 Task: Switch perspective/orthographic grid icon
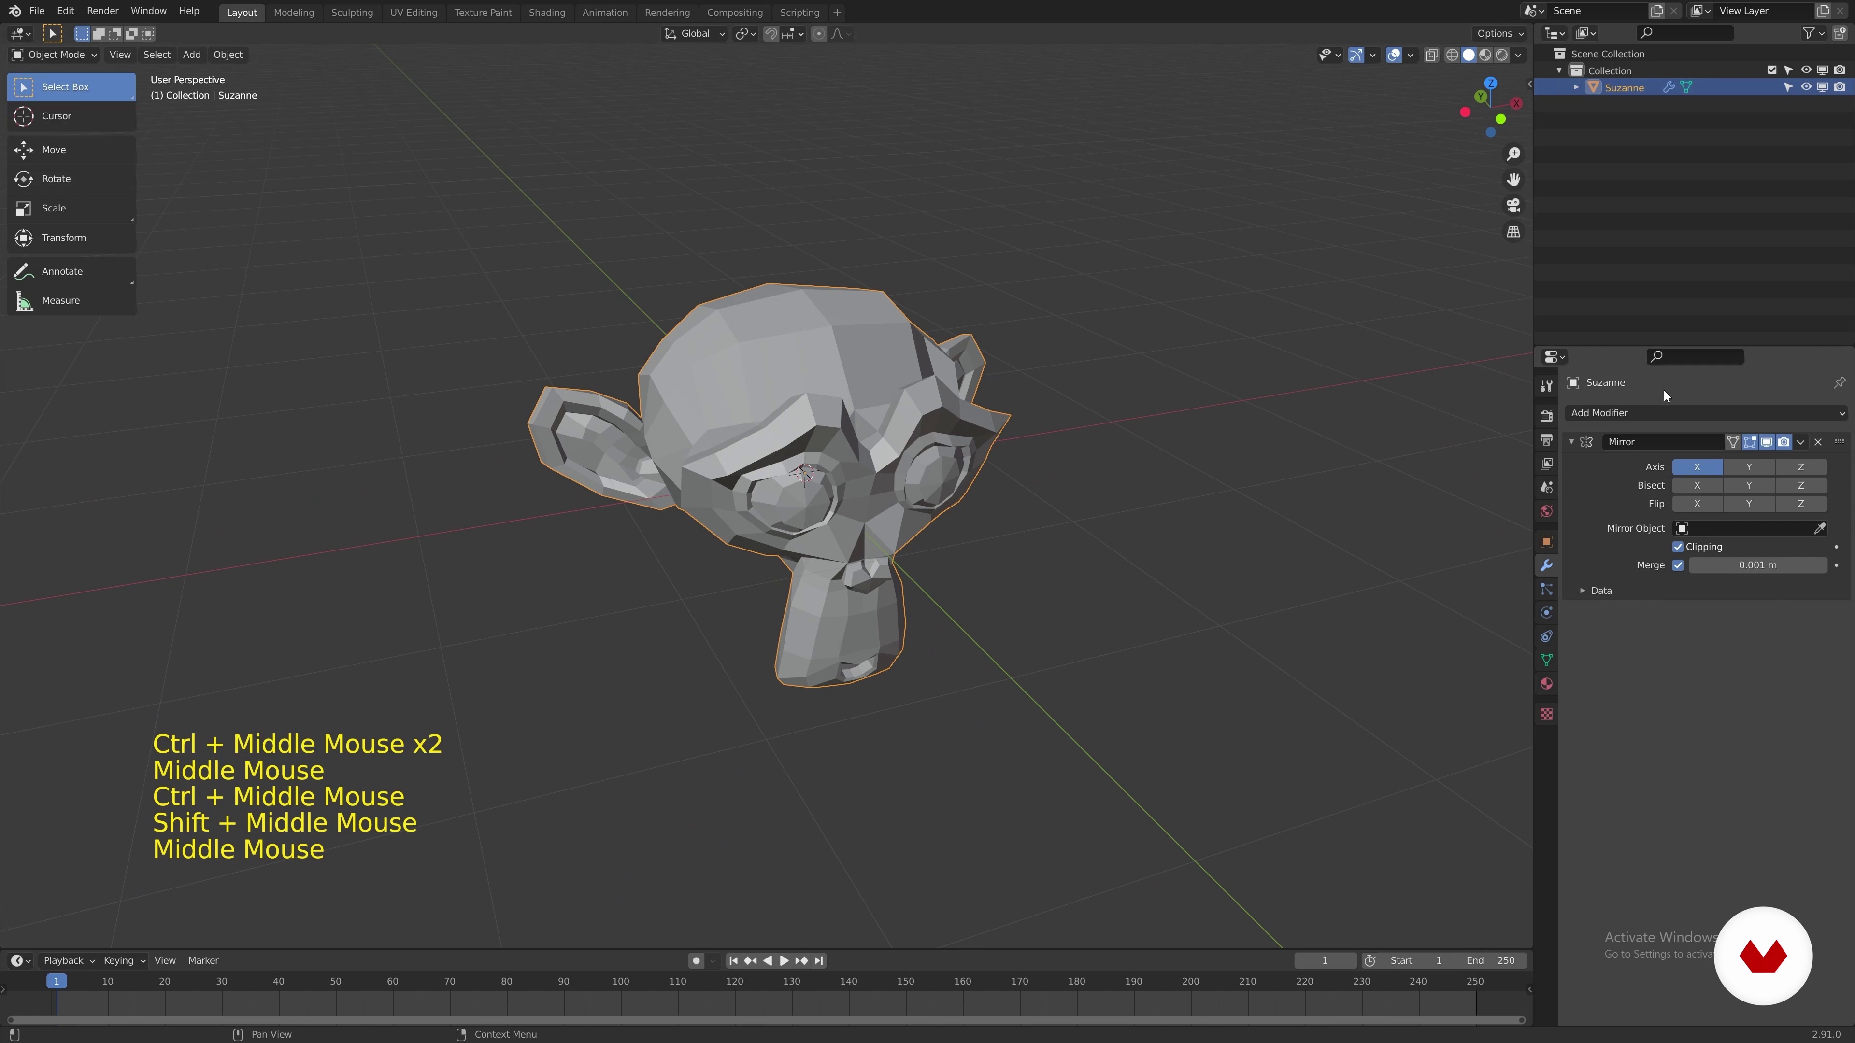[1513, 232]
